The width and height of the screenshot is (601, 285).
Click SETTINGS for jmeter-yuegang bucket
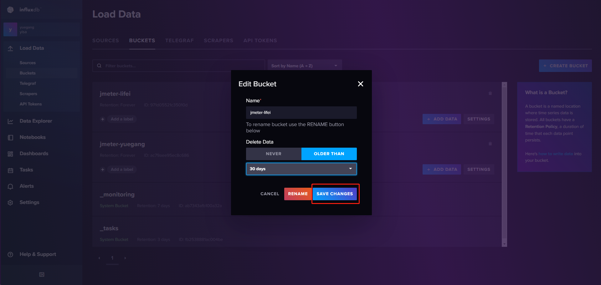click(x=479, y=170)
